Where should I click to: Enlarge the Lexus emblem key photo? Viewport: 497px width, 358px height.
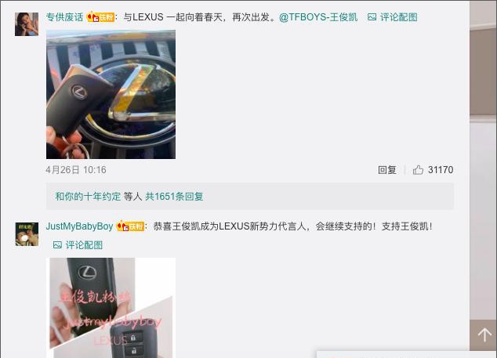pos(111,95)
